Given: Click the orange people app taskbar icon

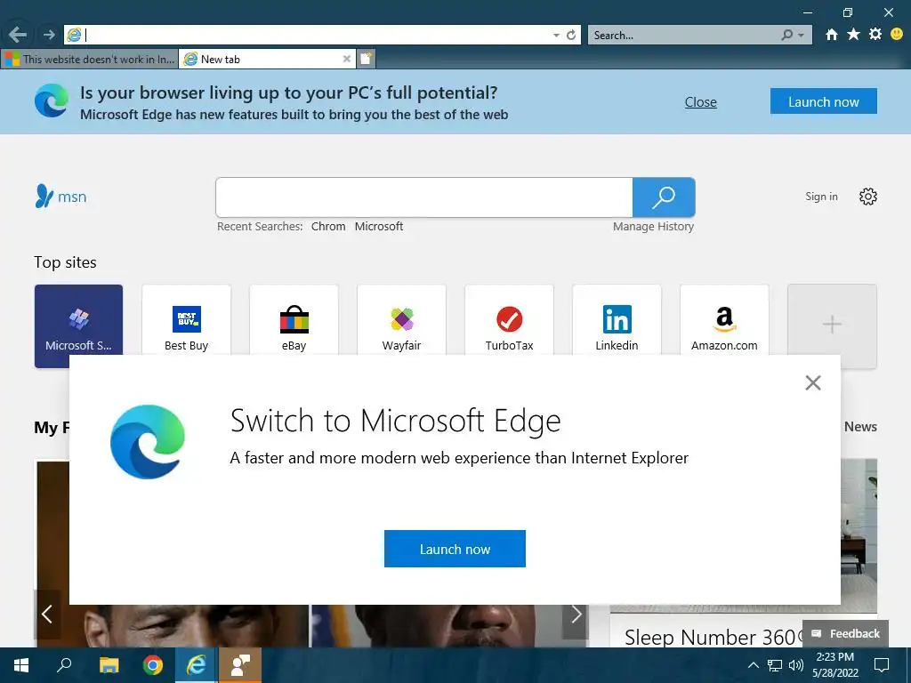Looking at the screenshot, I should point(240,665).
